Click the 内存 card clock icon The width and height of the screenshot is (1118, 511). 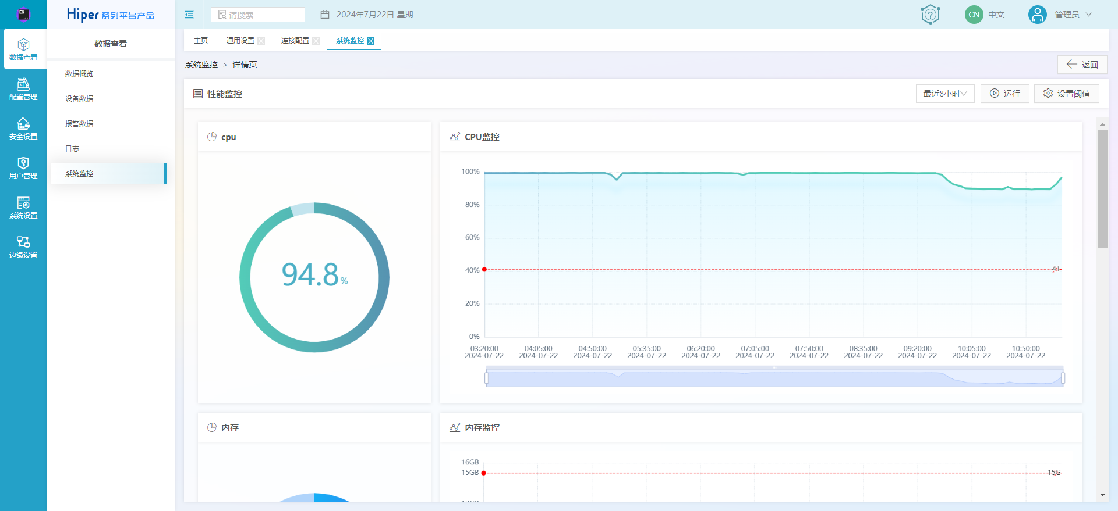212,427
